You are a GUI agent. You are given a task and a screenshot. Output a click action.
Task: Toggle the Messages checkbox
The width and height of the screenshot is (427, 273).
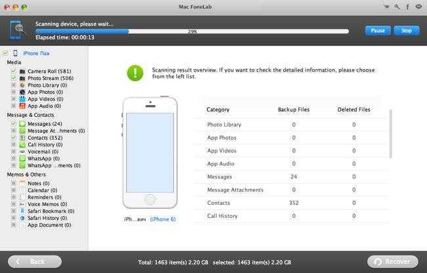tap(13, 124)
